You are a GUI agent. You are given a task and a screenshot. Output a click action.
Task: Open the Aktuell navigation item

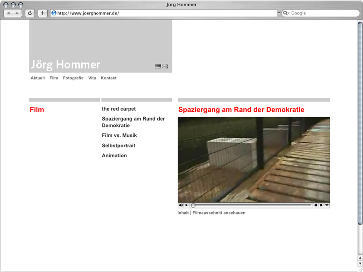38,78
